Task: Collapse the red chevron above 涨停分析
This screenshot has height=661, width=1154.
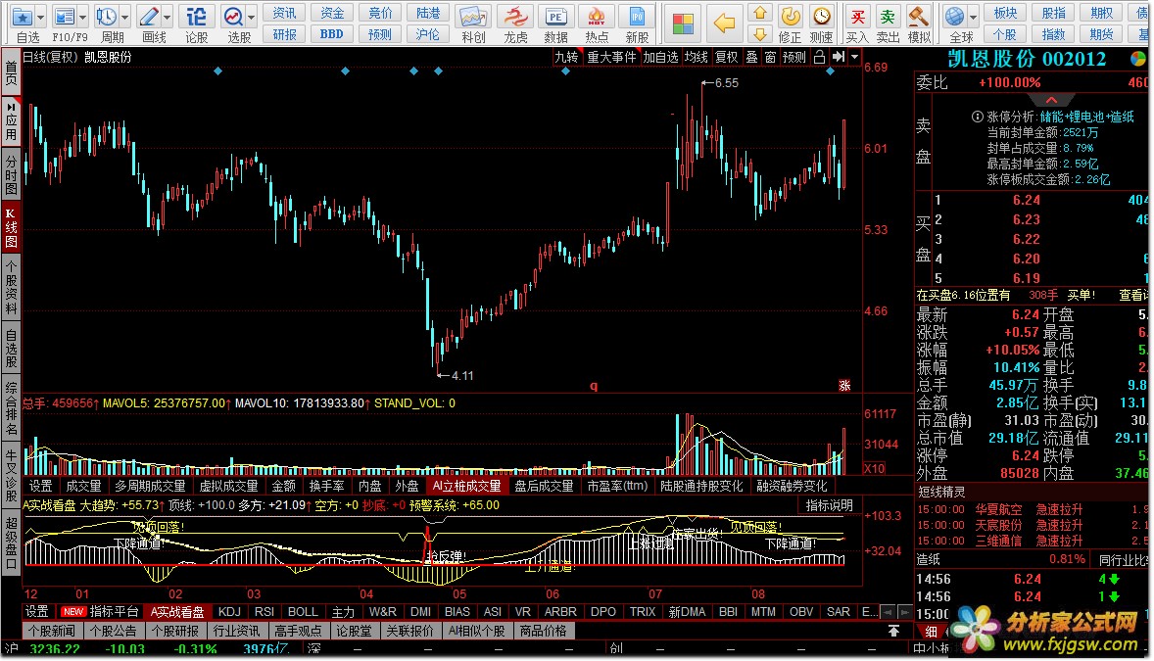Action: click(1052, 99)
